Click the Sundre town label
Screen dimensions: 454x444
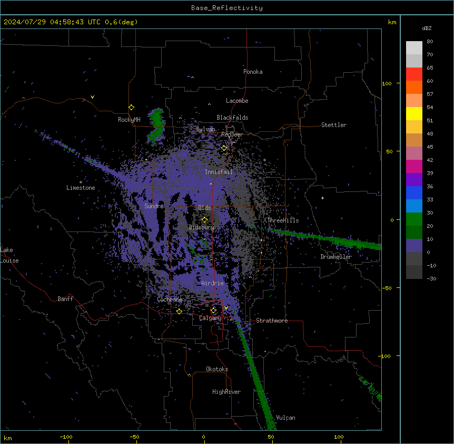coord(154,206)
